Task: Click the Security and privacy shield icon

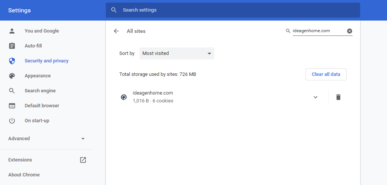Action: 12,61
